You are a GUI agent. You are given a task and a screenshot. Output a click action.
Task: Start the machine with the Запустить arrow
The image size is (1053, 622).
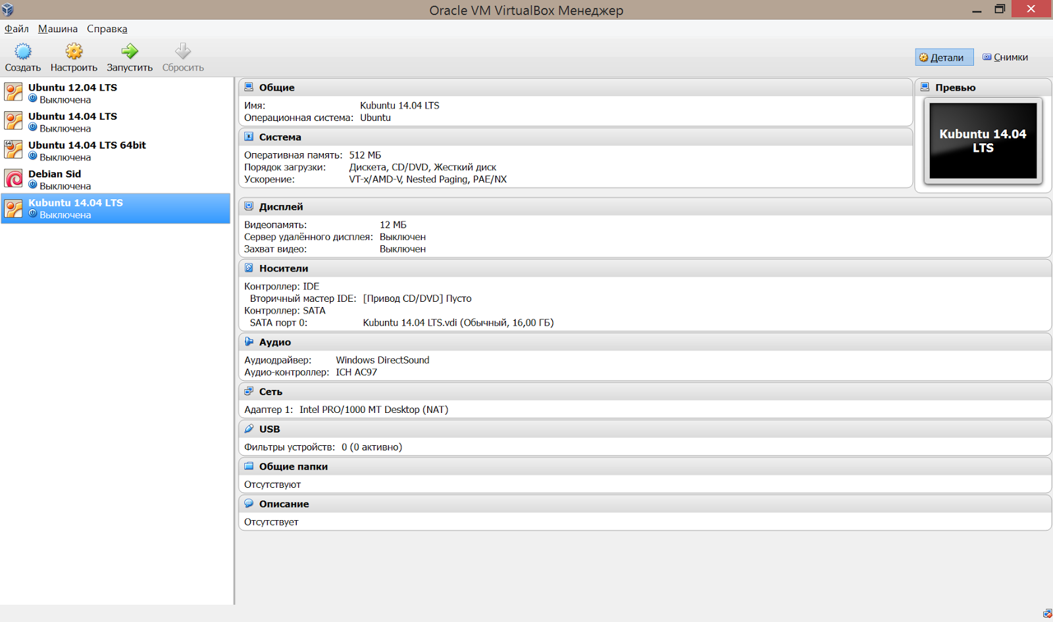(130, 51)
